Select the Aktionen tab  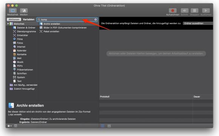(x=14, y=19)
